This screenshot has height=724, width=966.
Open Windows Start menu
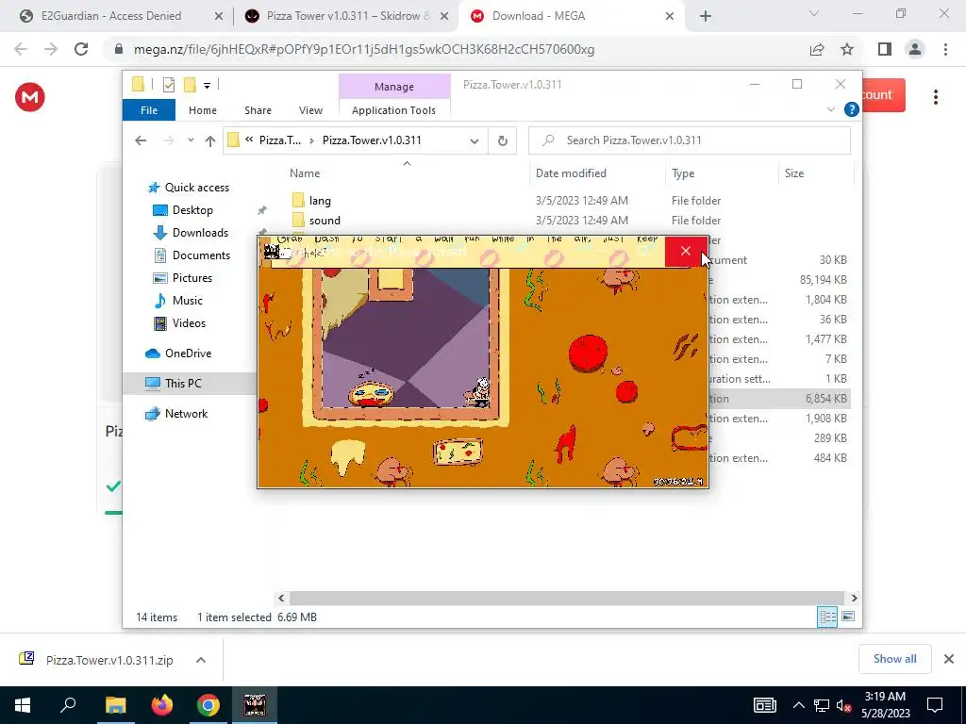[23, 705]
